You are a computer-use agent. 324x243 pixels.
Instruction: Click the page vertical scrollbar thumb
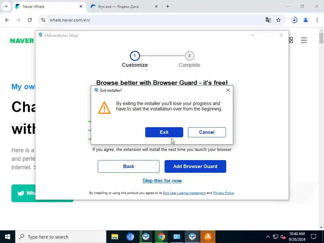(321, 38)
